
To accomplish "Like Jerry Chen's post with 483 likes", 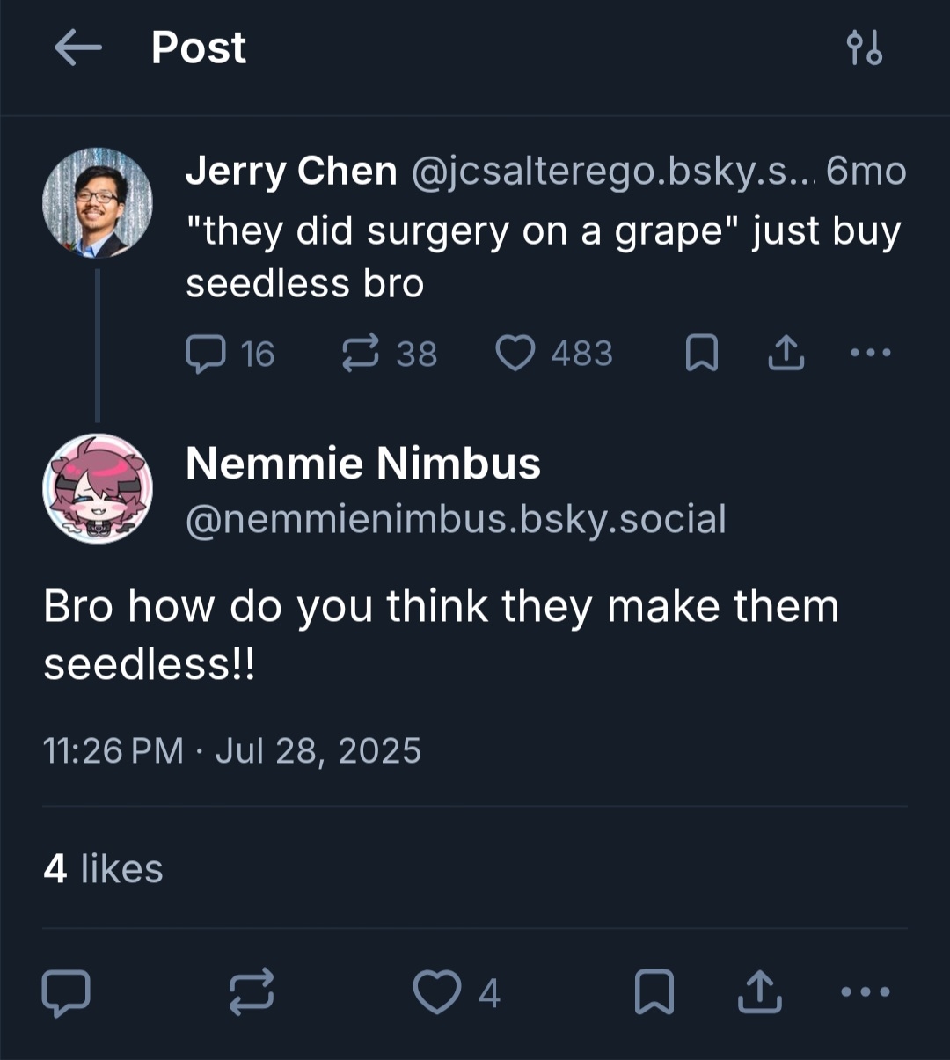I will click(515, 354).
